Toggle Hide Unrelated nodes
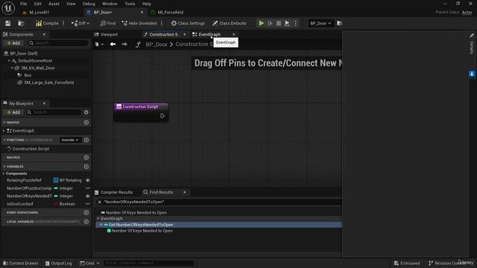This screenshot has width=477, height=268. pos(139,23)
